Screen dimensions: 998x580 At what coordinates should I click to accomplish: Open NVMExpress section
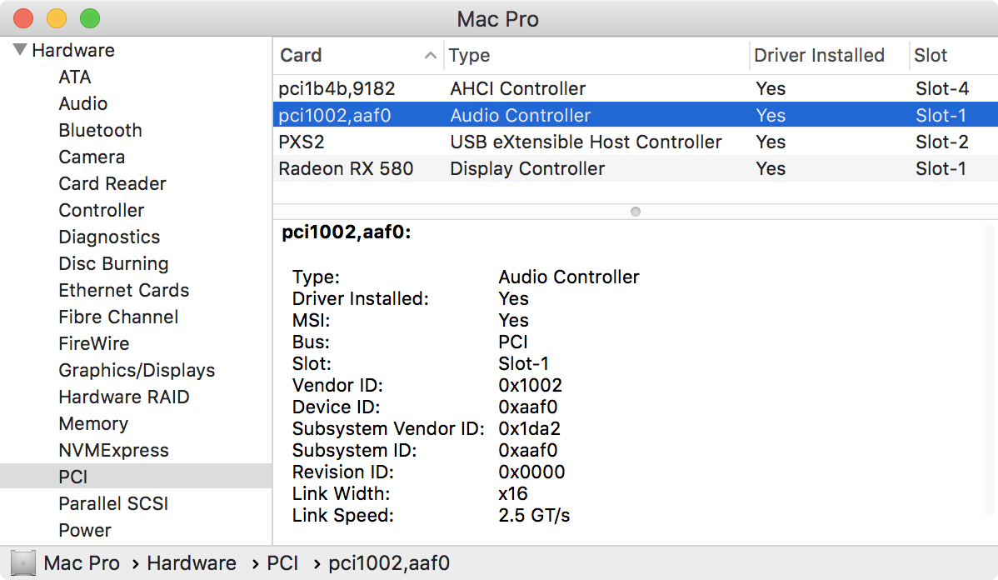coord(113,451)
